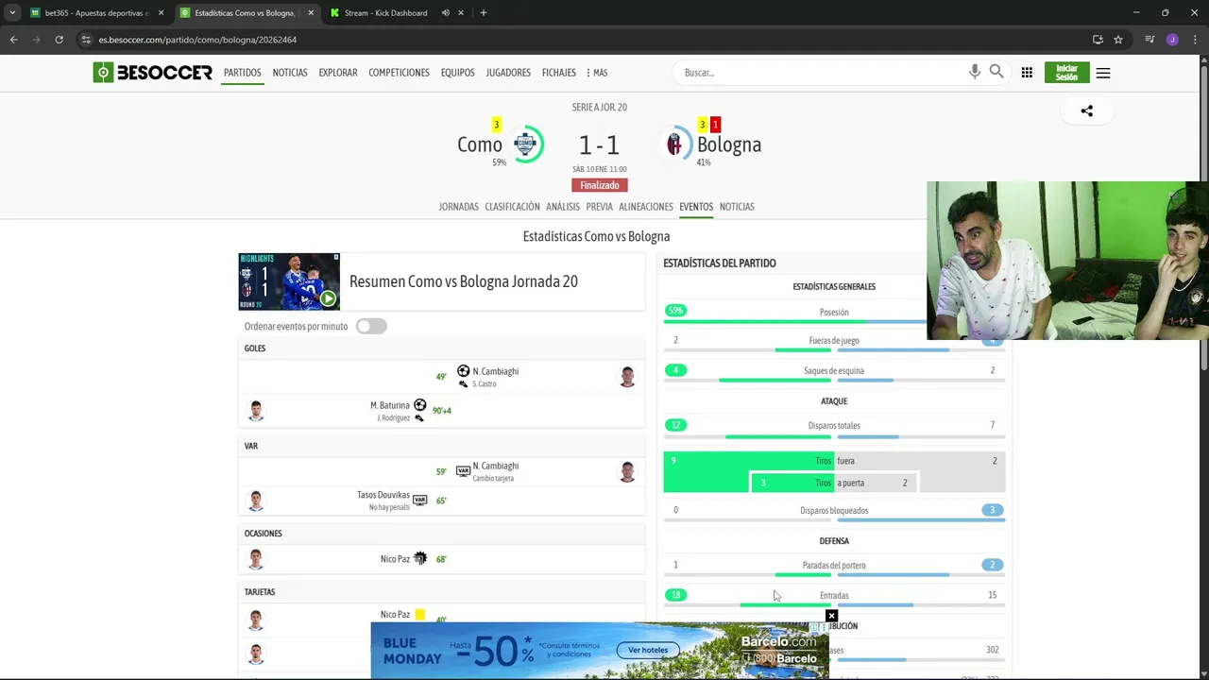
Task: Switch to the JORNADAS tab
Action: [459, 207]
